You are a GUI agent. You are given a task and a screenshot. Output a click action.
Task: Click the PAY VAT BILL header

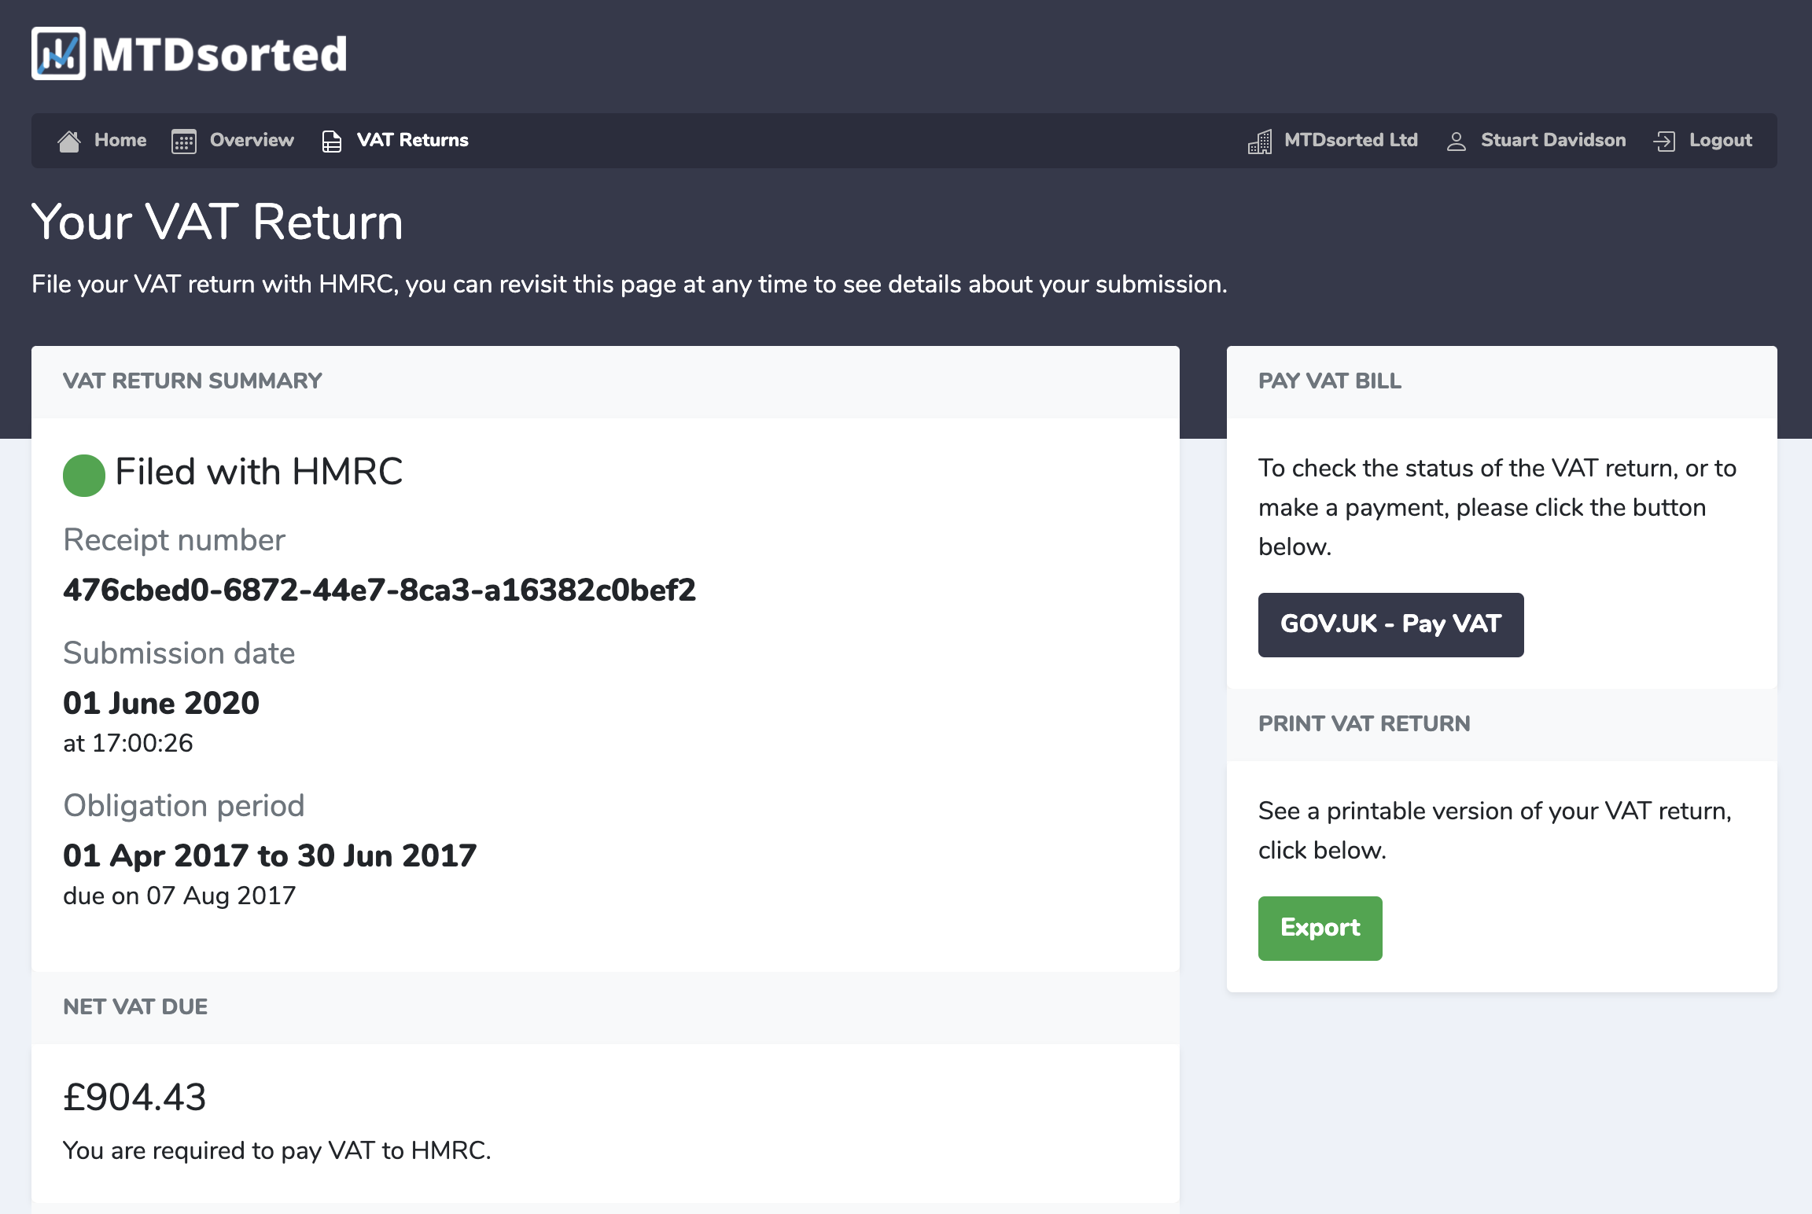(1330, 381)
